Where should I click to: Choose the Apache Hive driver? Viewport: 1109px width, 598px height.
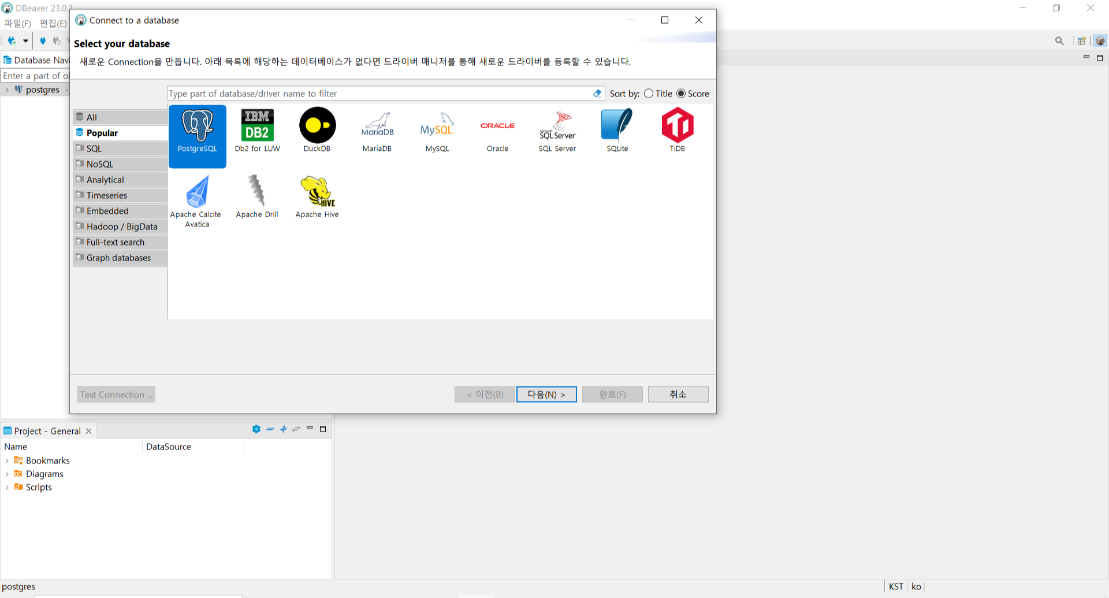[x=317, y=197]
